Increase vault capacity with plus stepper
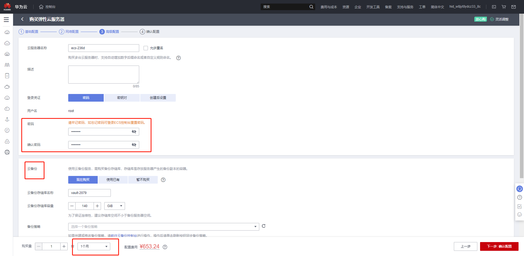This screenshot has height=256, width=524. (97, 206)
